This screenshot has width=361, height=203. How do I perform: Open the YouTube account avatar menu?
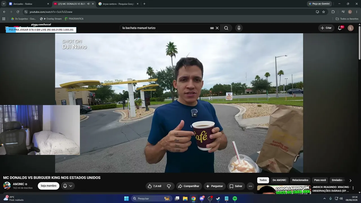pos(351,28)
